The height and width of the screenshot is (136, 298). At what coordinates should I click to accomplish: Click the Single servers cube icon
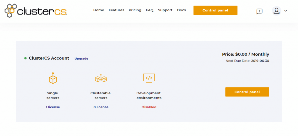pos(53,78)
